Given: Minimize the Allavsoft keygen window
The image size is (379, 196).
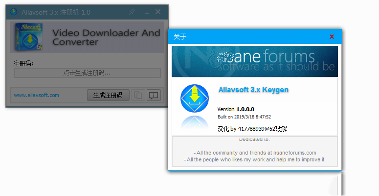Looking at the screenshot, I should click(x=147, y=12).
